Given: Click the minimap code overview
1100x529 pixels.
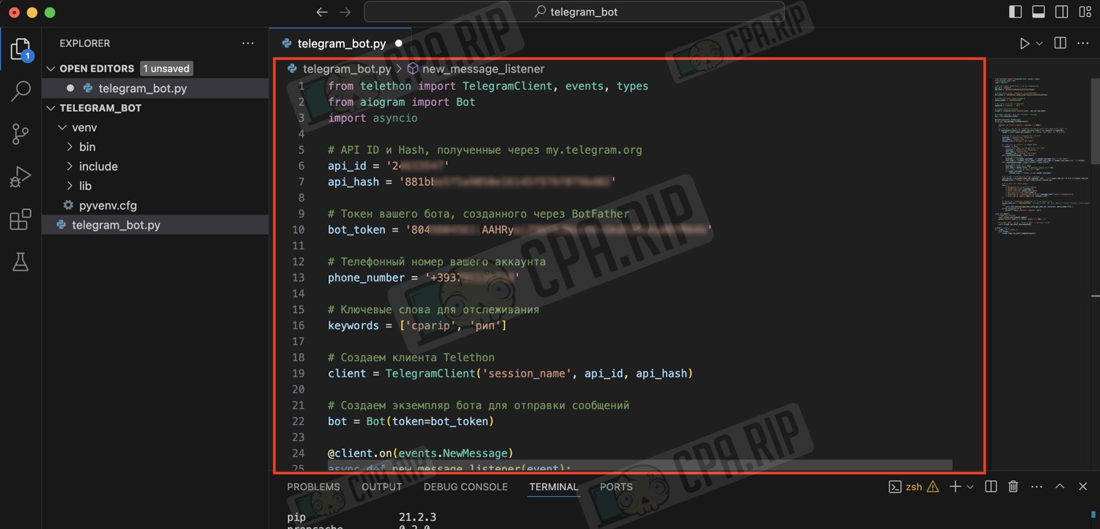Looking at the screenshot, I should coord(1041,155).
